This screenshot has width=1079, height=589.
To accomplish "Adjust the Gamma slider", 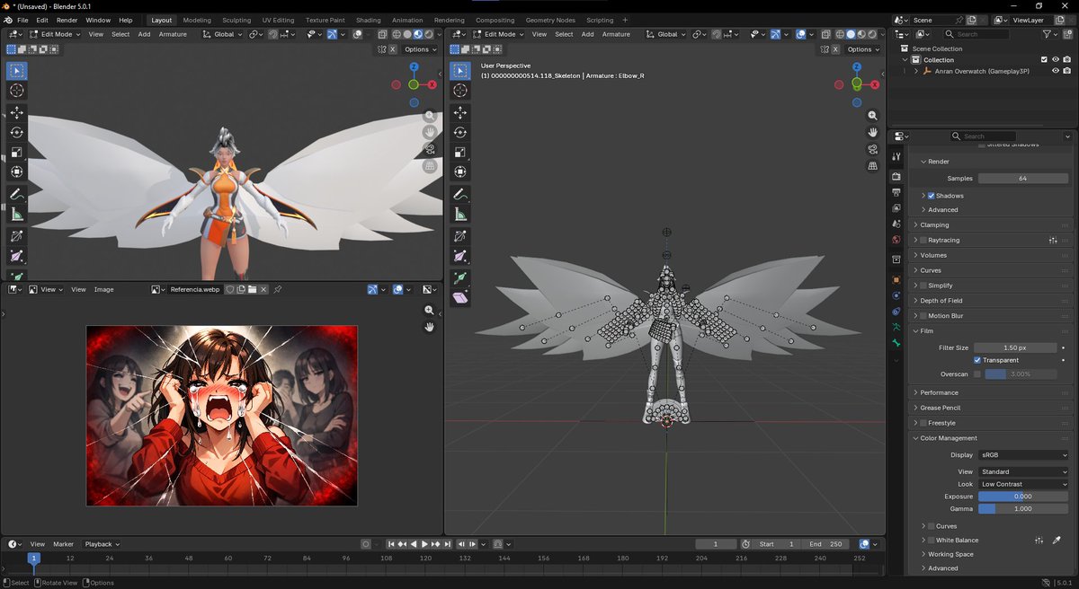I will point(1023,509).
